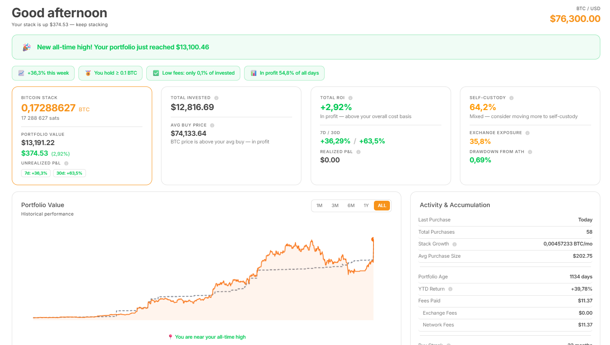Image resolution: width=610 pixels, height=345 pixels.
Task: Click the drawdown value 0,69%
Action: pos(480,160)
